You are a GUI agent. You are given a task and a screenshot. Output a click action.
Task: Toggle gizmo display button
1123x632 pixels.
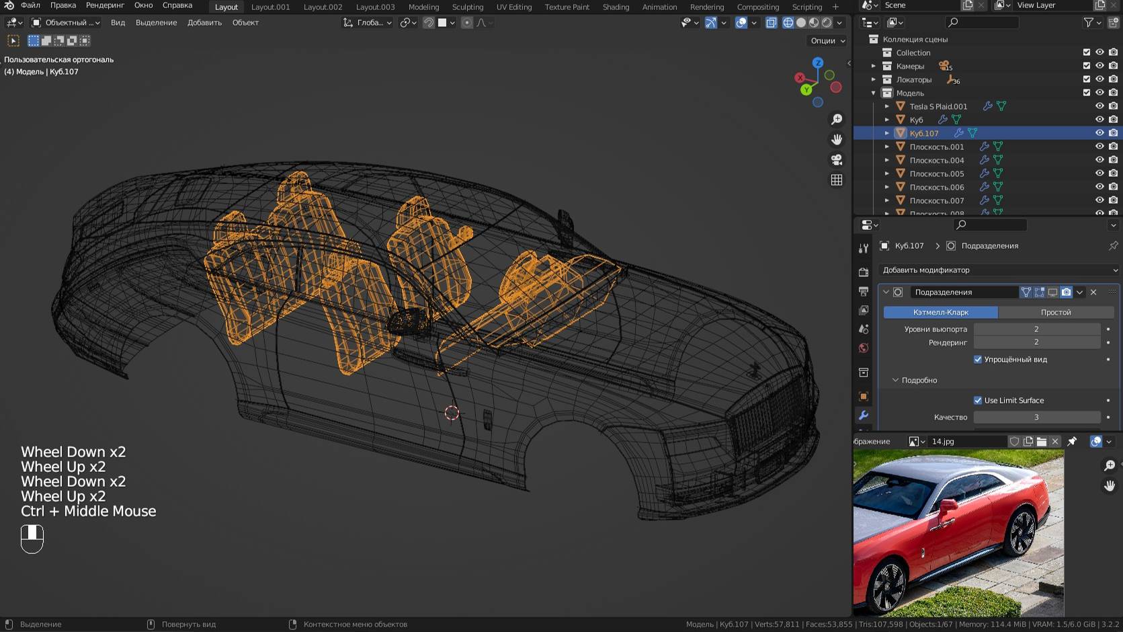(x=710, y=22)
